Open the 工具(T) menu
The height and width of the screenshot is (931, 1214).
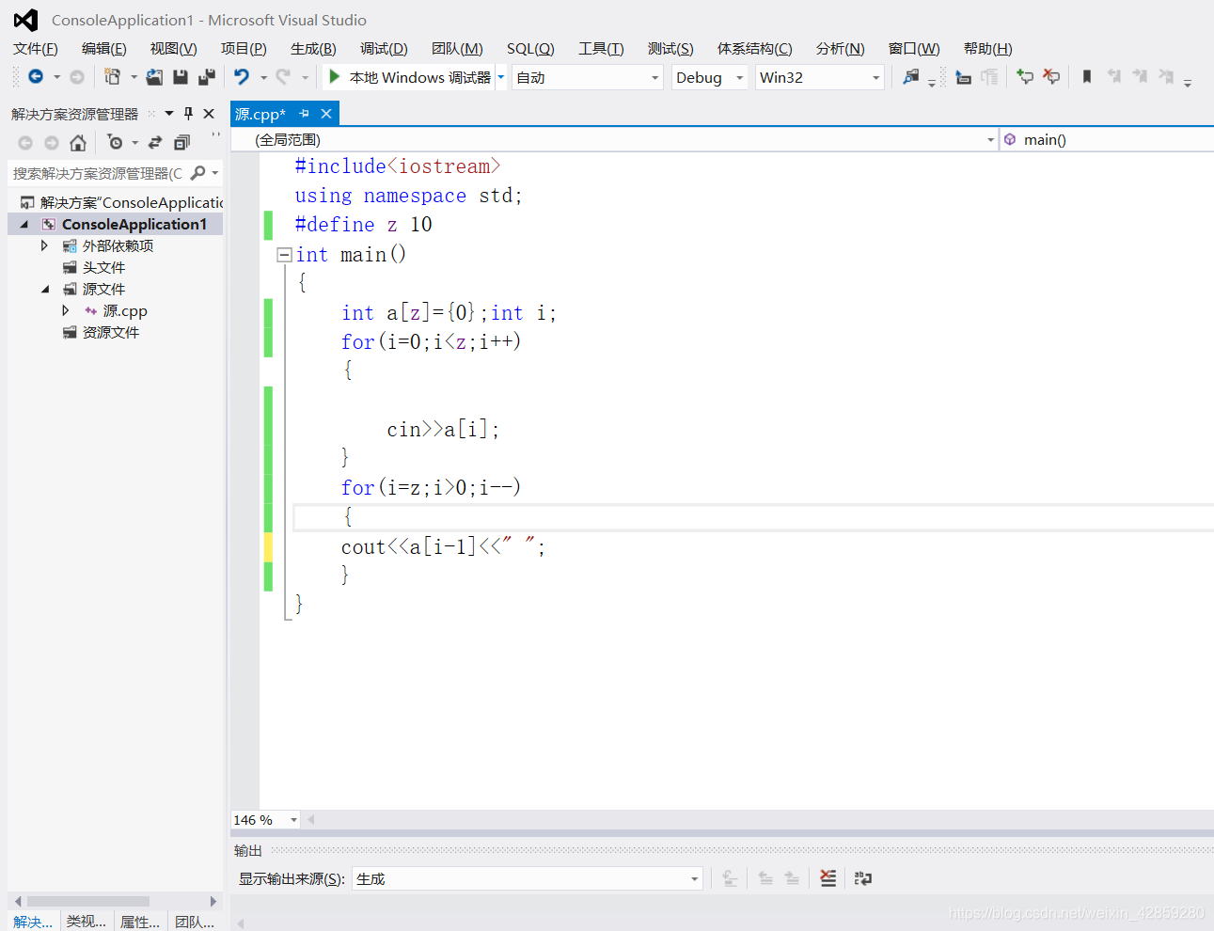(601, 49)
